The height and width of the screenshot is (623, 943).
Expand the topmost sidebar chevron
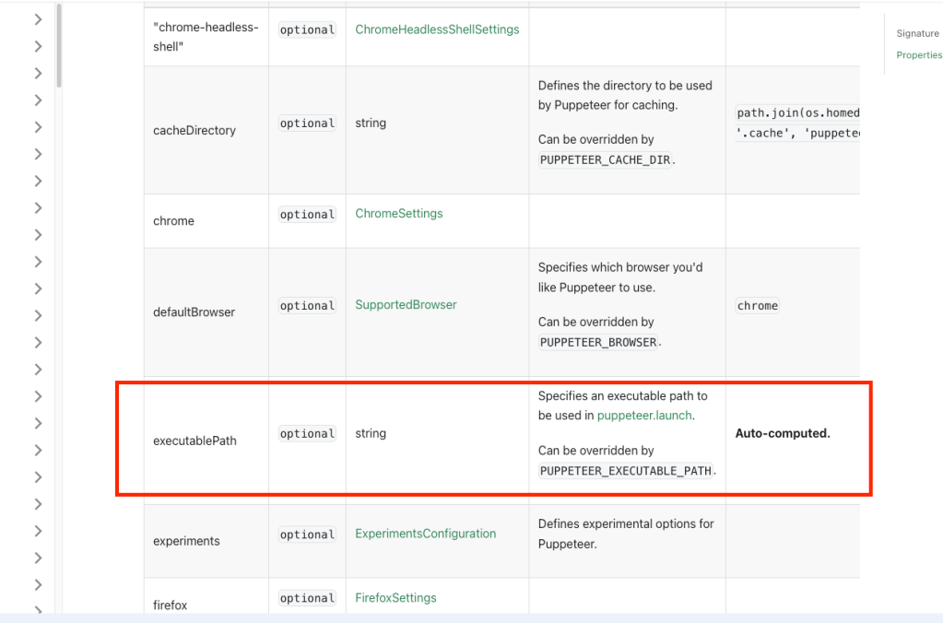coord(38,19)
